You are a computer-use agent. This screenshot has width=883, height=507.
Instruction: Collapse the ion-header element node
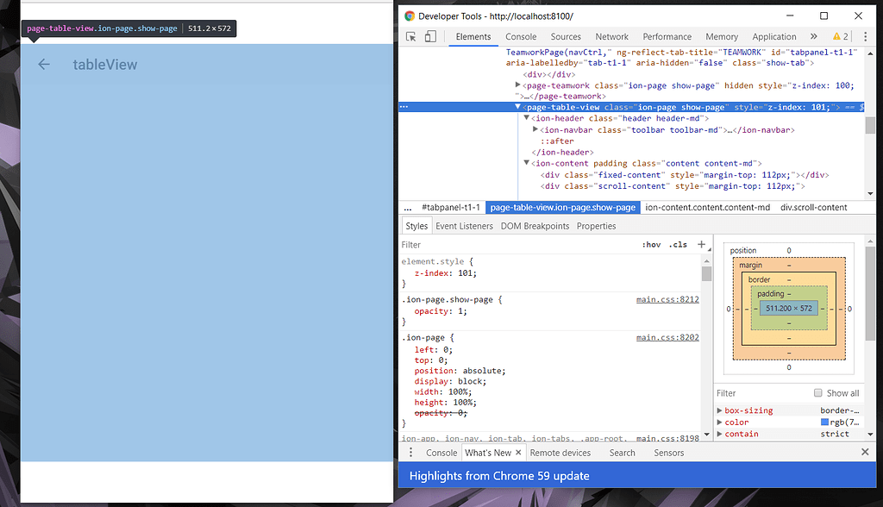coord(527,117)
